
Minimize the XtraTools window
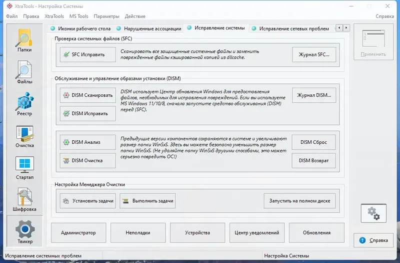tap(351, 6)
